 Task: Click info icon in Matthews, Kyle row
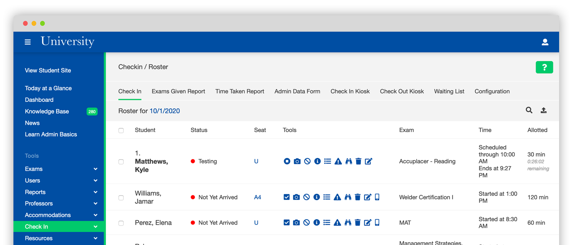(317, 162)
